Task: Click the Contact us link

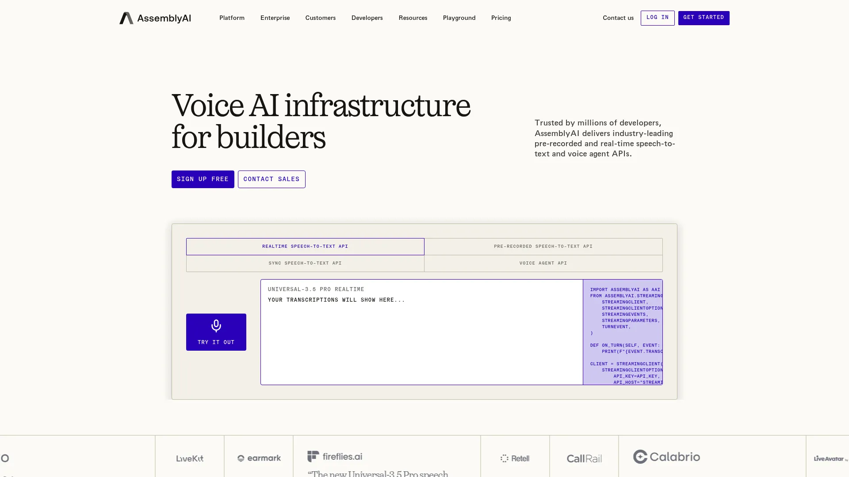Action: point(618,18)
